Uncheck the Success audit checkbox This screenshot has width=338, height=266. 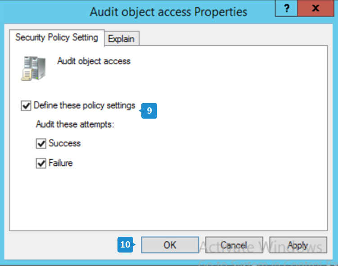41,144
